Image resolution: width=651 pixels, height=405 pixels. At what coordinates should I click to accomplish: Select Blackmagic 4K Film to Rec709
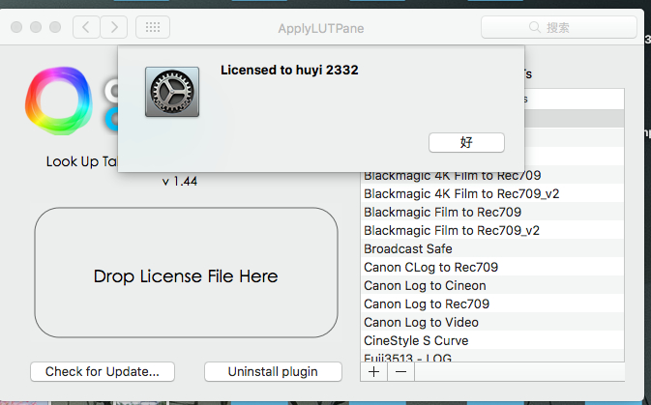tap(452, 175)
